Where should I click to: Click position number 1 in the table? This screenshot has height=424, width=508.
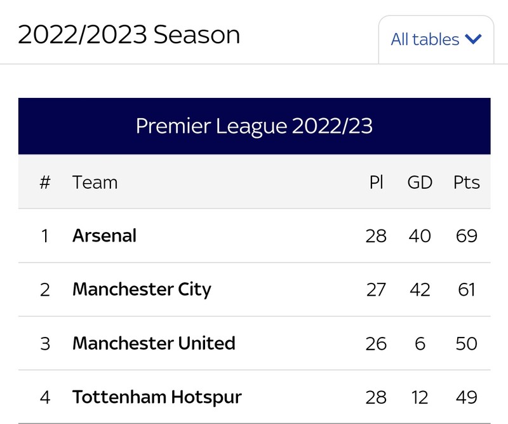(45, 236)
